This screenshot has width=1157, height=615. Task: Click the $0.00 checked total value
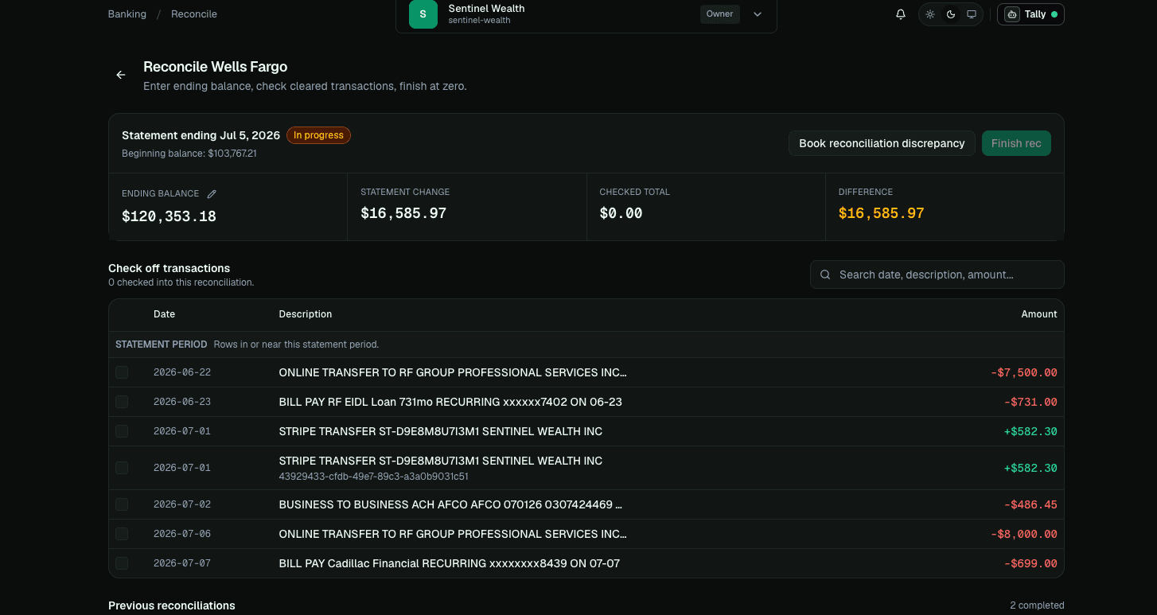(x=621, y=213)
